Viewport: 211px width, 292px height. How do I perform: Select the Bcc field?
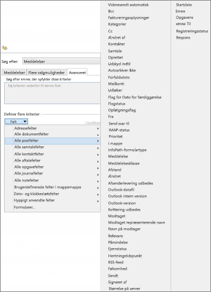coord(111,11)
